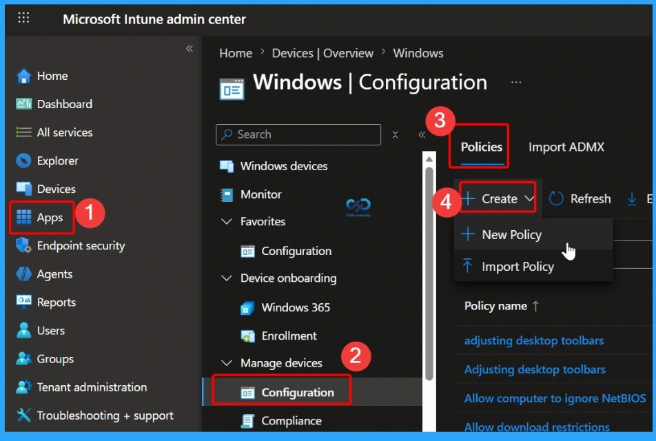Select Windows devices in the submenu
Viewport: 656px width, 441px height.
[x=284, y=166]
